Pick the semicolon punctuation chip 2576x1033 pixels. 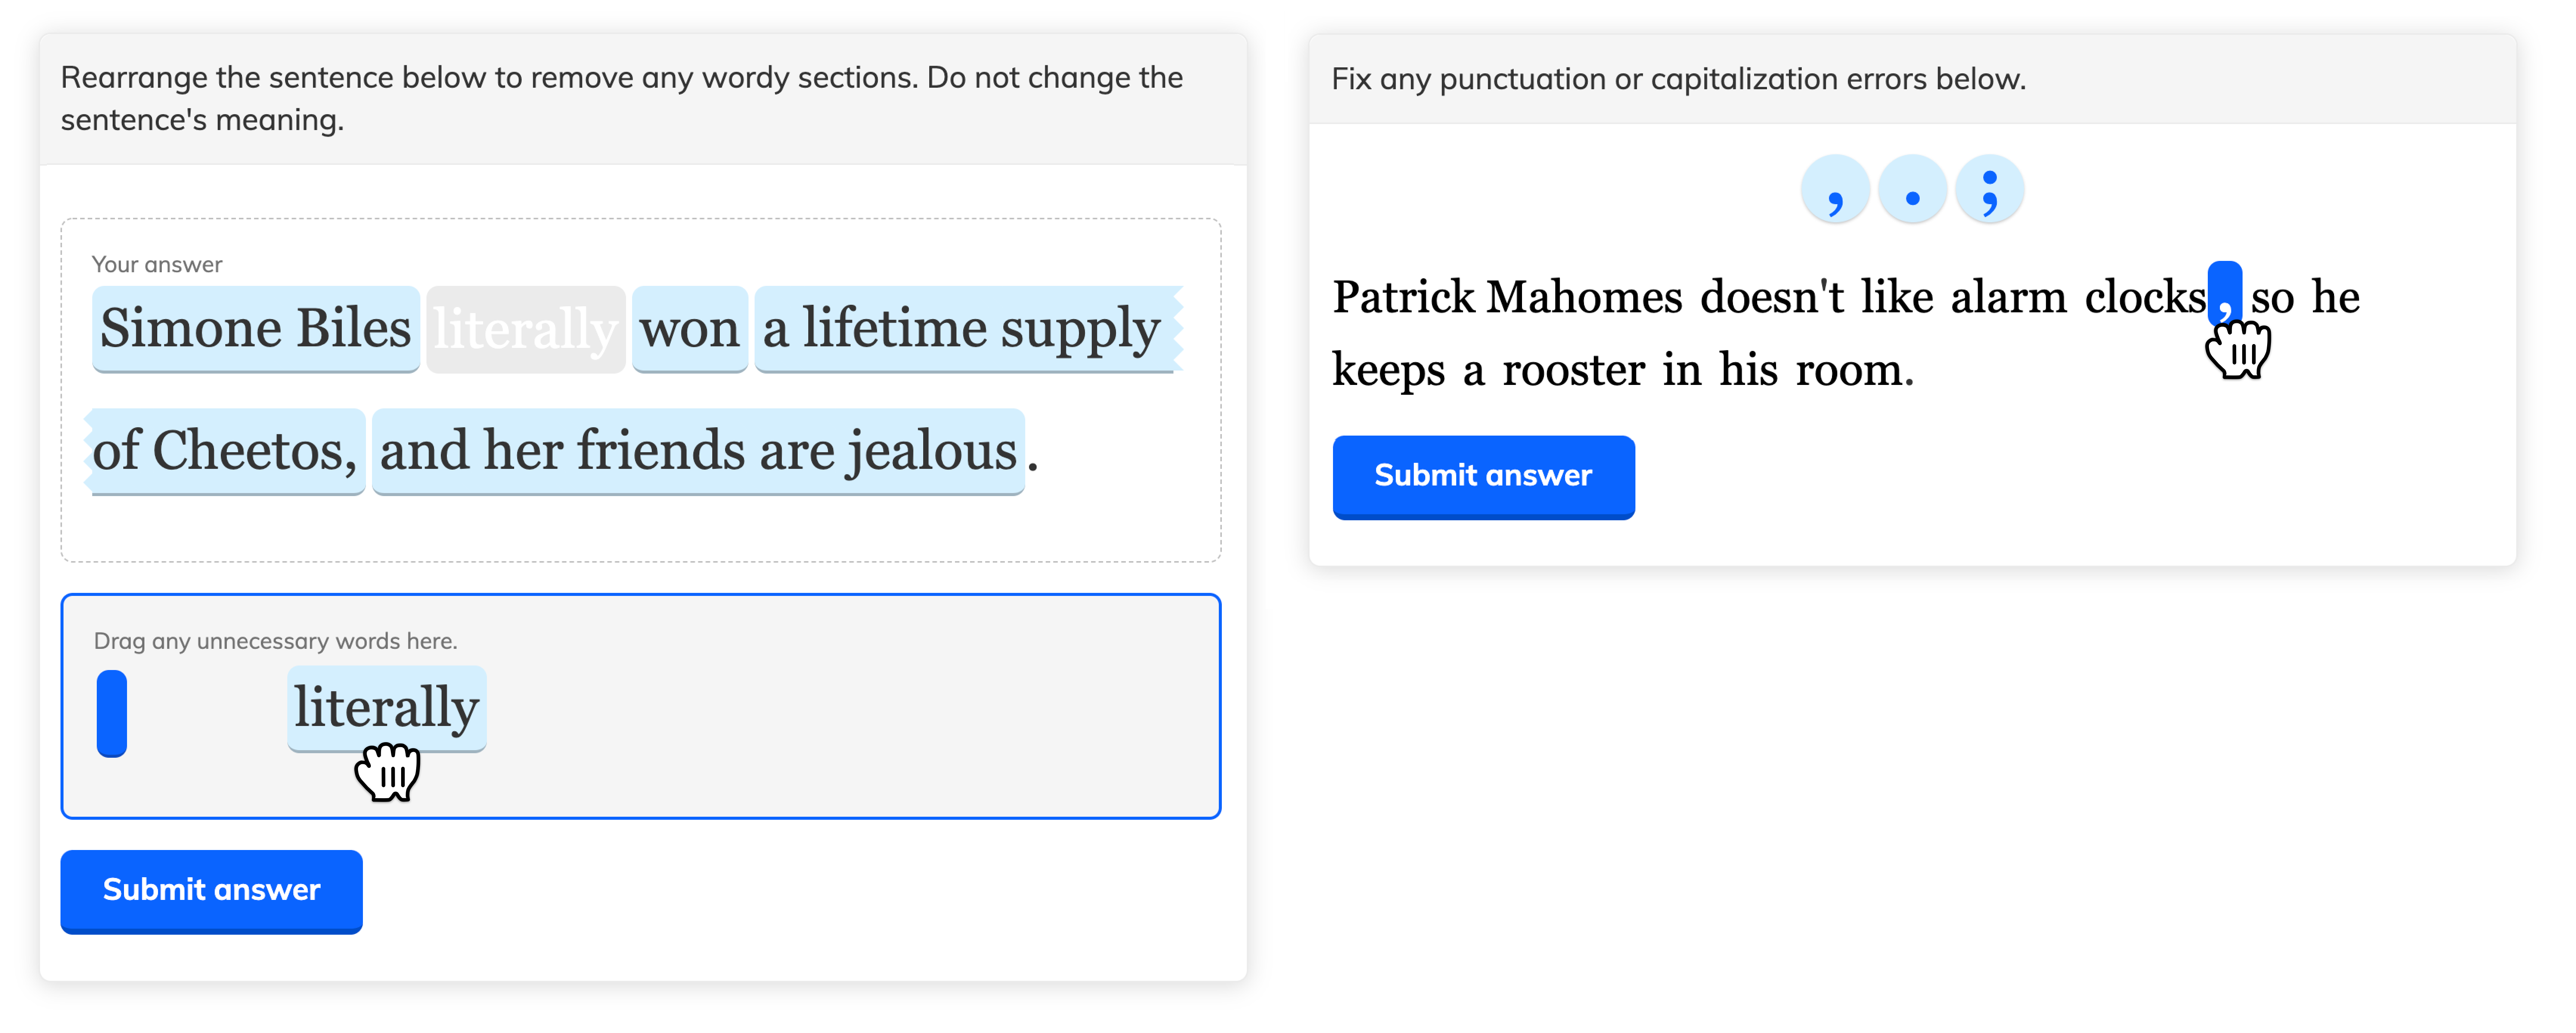1988,190
